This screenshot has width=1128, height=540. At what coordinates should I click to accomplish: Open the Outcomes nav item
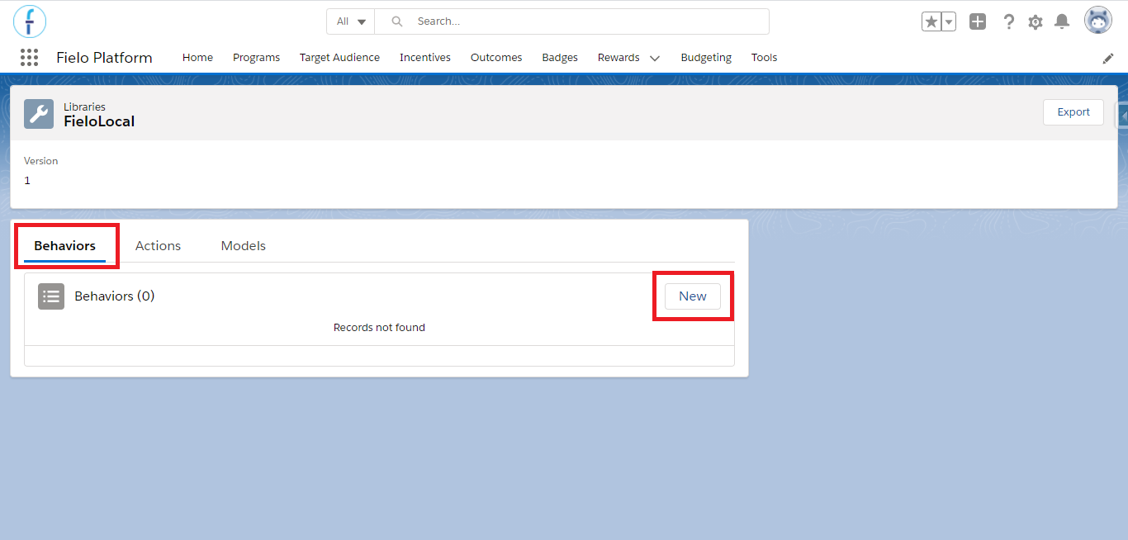(496, 58)
